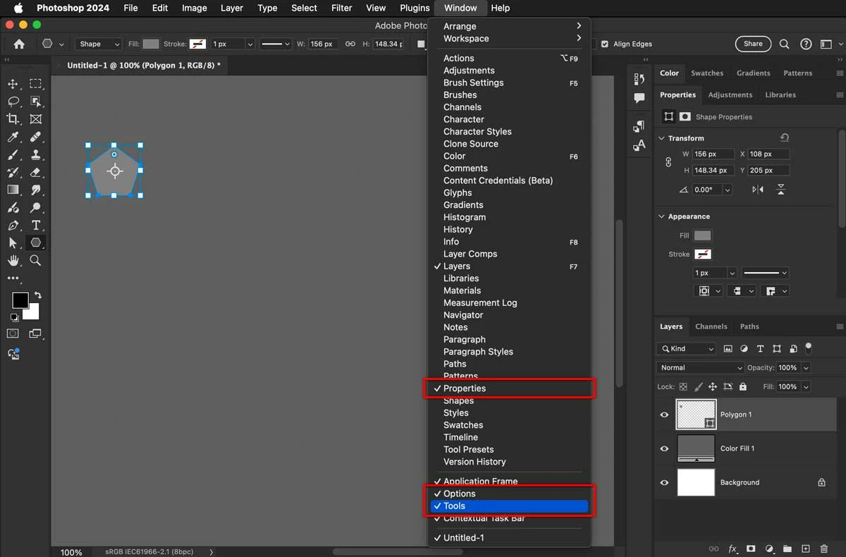846x557 pixels.
Task: Select the Path Selection arrow tool
Action: pos(13,243)
